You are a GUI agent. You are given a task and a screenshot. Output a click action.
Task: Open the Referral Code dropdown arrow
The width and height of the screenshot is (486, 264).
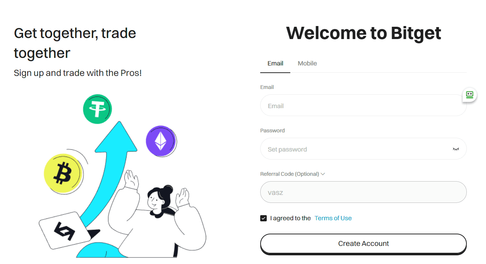point(323,174)
